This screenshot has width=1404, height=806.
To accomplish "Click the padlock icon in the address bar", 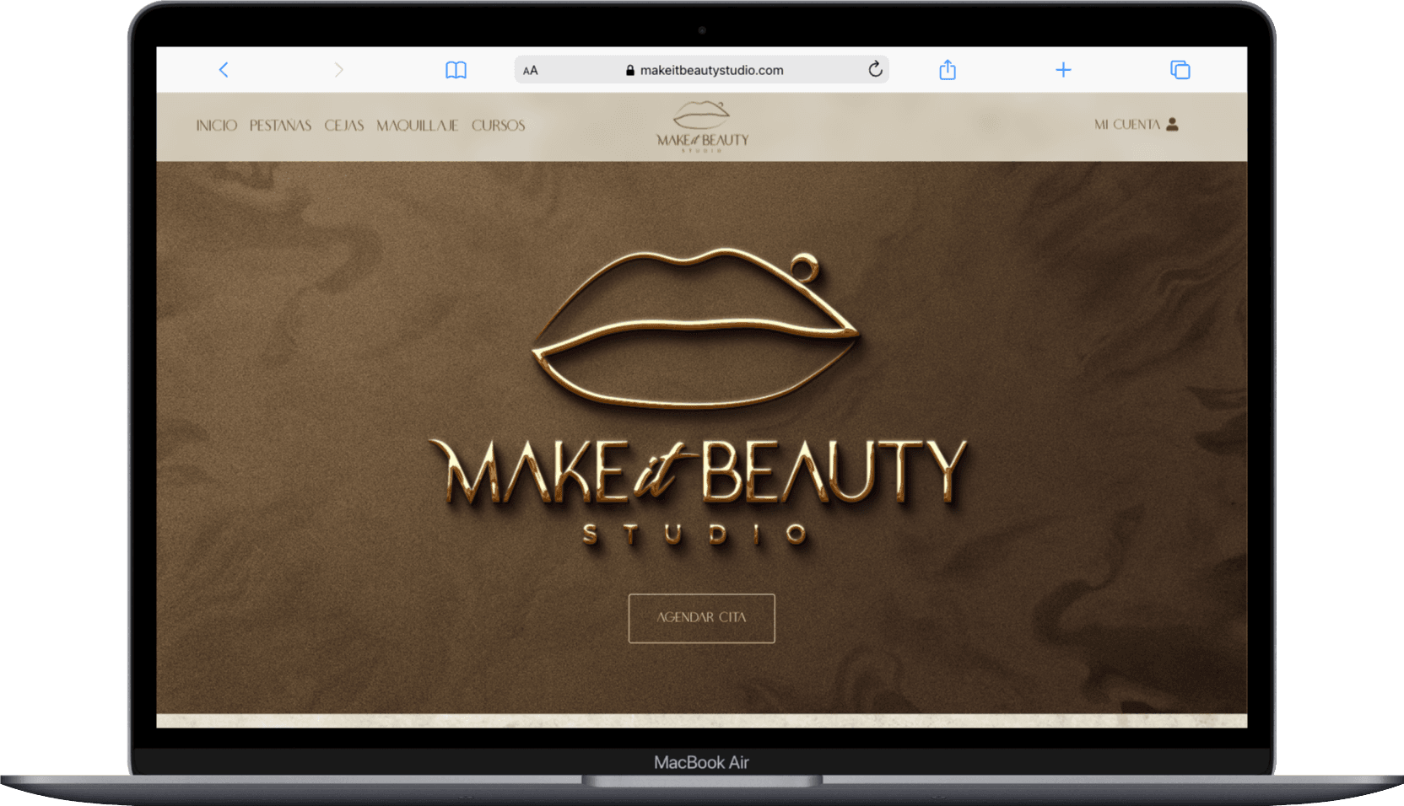I will [x=630, y=70].
